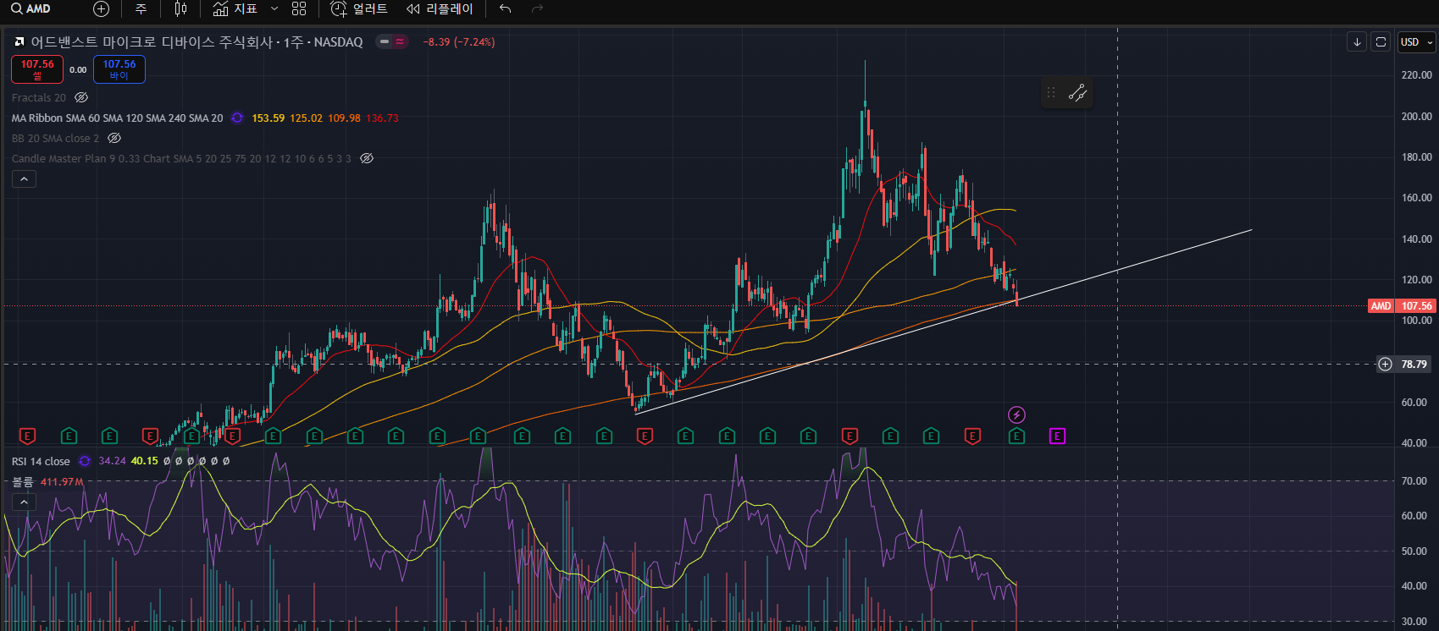Toggle visibility of Candle Master Plan indicator

click(367, 159)
